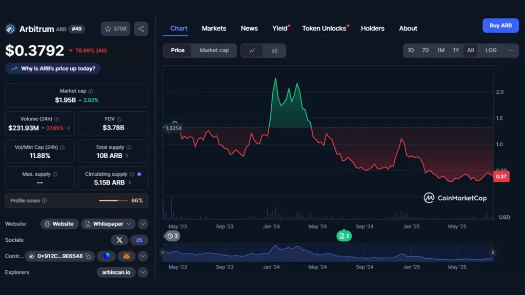Click the #49 rank badge

[x=77, y=29]
